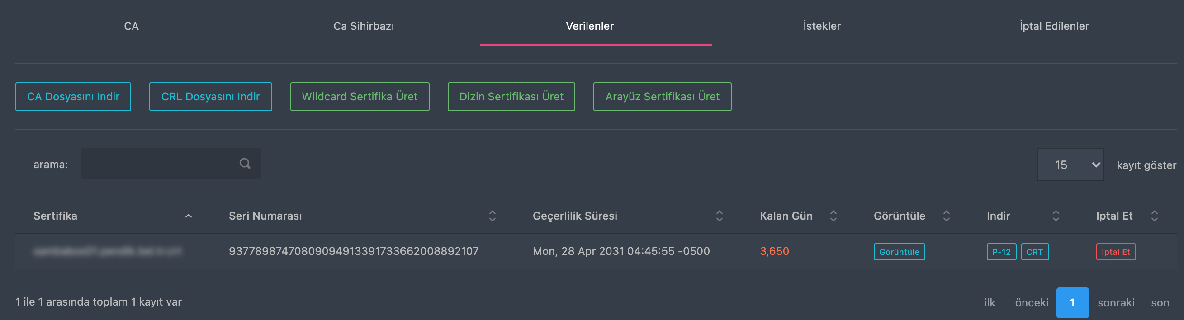The height and width of the screenshot is (320, 1184).
Task: View certificate via Görüntüle button
Action: tap(899, 252)
